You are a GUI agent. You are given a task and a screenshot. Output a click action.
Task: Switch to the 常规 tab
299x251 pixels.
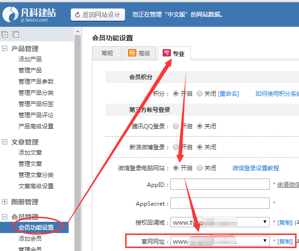(x=107, y=54)
